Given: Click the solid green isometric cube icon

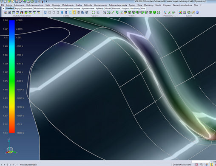Looking at the screenshot, I should 154,12.
